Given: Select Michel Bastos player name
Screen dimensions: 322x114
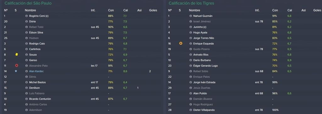Looking at the screenshot, I should pyautogui.click(x=37, y=82).
